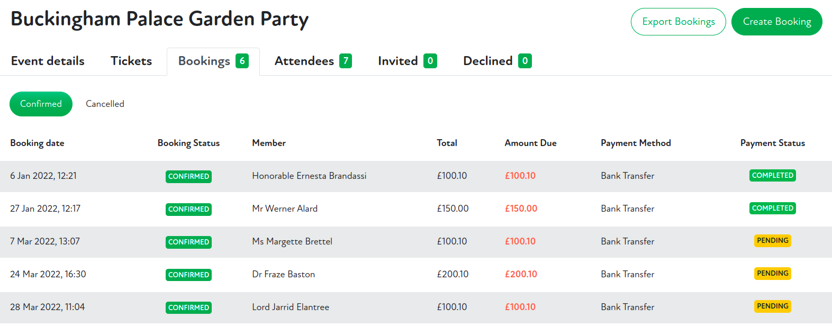Screen dimensions: 832x335
Task: Select the Bookings tab
Action: [213, 61]
